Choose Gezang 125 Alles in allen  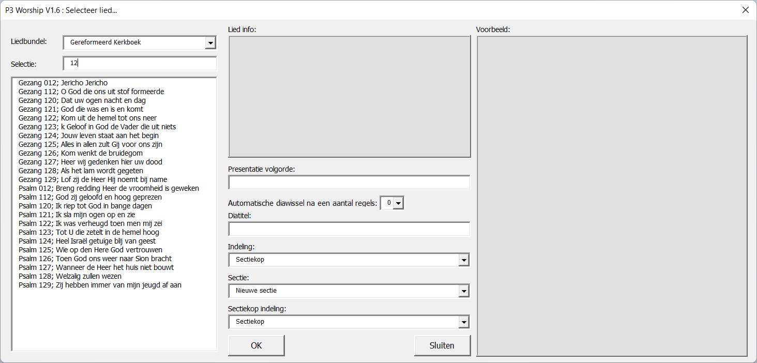[90, 144]
